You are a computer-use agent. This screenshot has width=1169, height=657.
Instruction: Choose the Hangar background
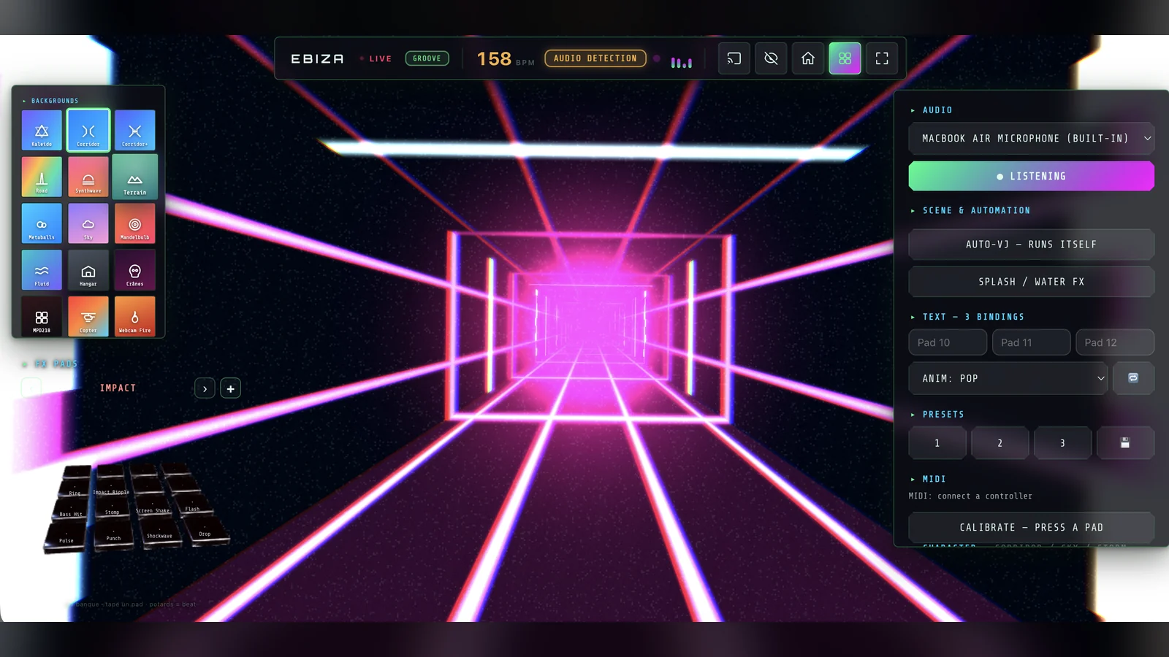[x=88, y=270]
